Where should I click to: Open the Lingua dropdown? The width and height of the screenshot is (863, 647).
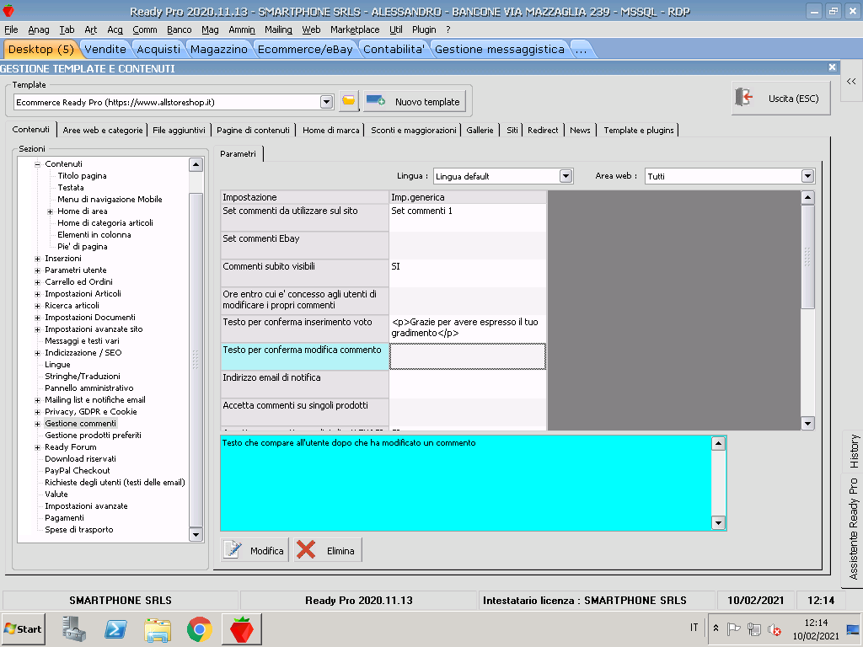(x=566, y=176)
